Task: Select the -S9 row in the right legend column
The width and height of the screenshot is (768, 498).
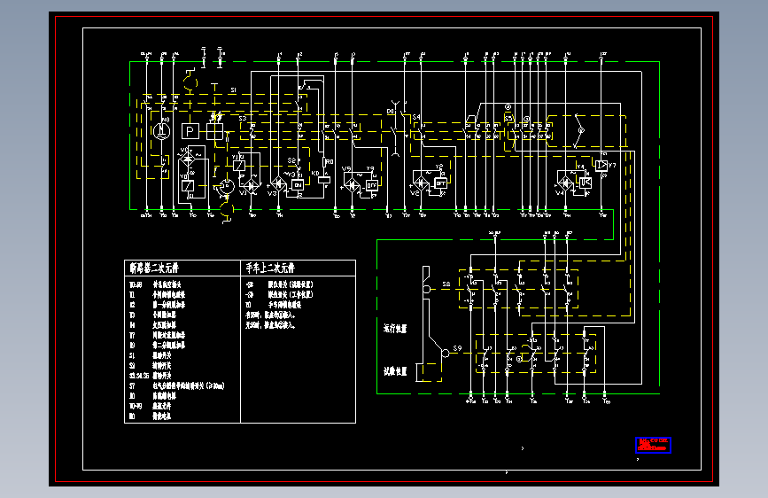Action: 279,294
